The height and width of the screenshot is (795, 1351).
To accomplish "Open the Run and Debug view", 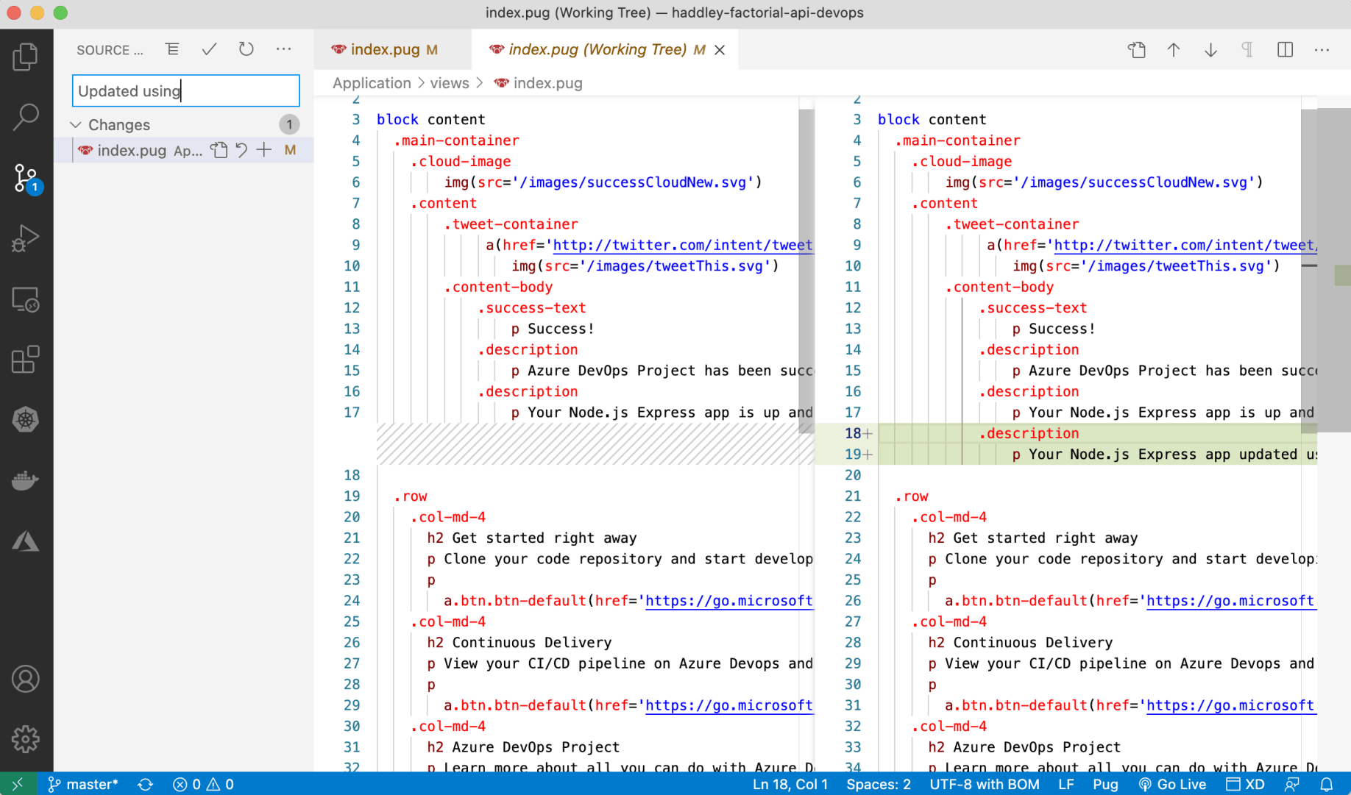I will pyautogui.click(x=26, y=238).
